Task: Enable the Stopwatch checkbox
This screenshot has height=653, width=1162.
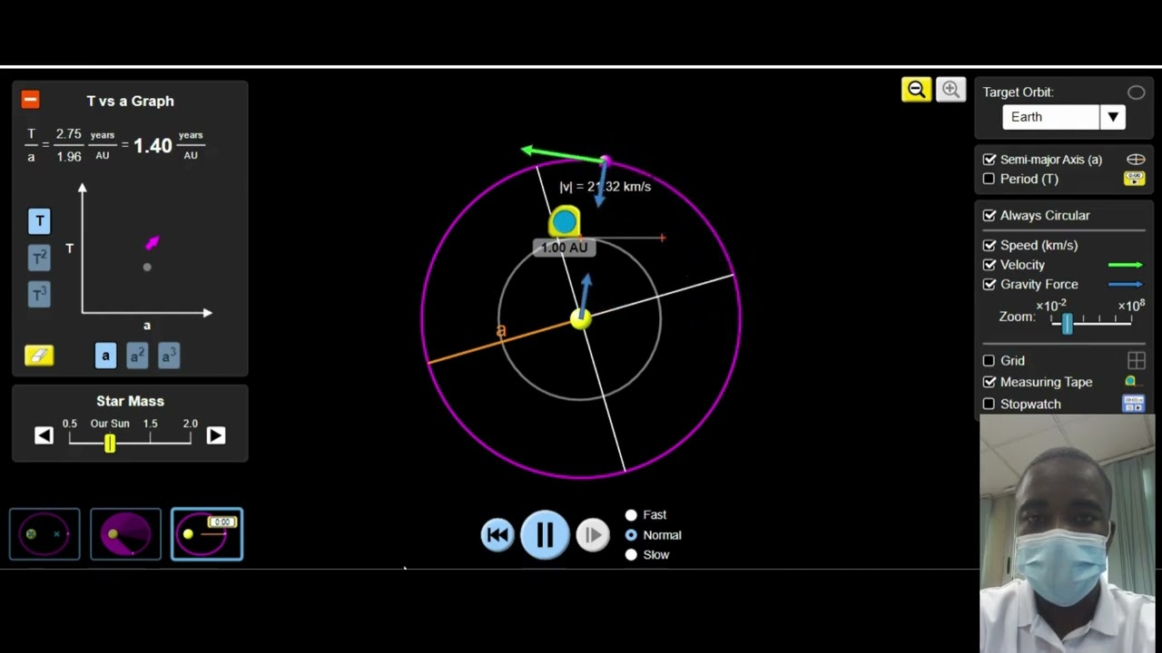Action: (x=990, y=404)
